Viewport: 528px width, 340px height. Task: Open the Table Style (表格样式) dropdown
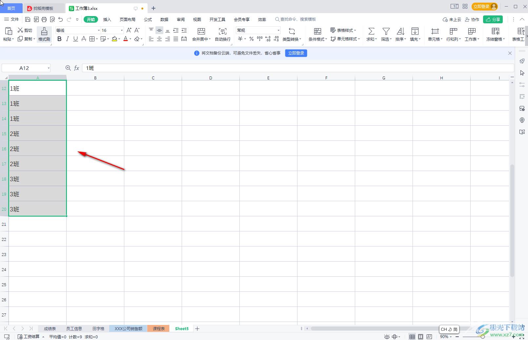(343, 30)
